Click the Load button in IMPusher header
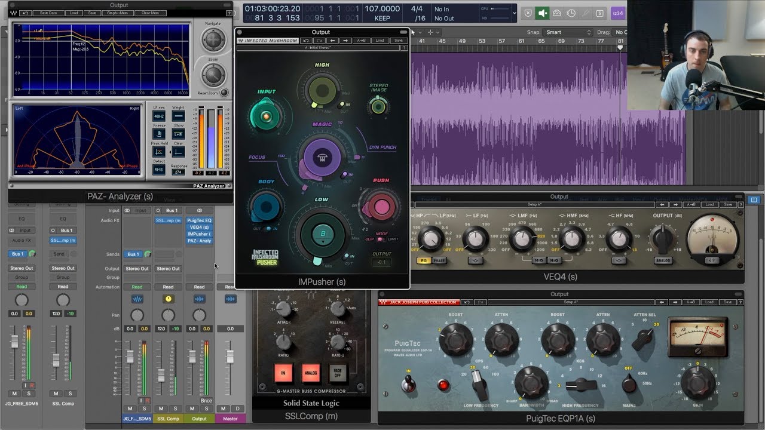Screen dimensions: 765x430 (x=380, y=41)
